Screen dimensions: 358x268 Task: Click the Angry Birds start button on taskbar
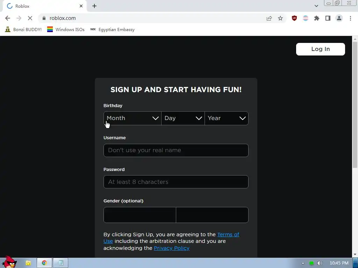tap(9, 262)
